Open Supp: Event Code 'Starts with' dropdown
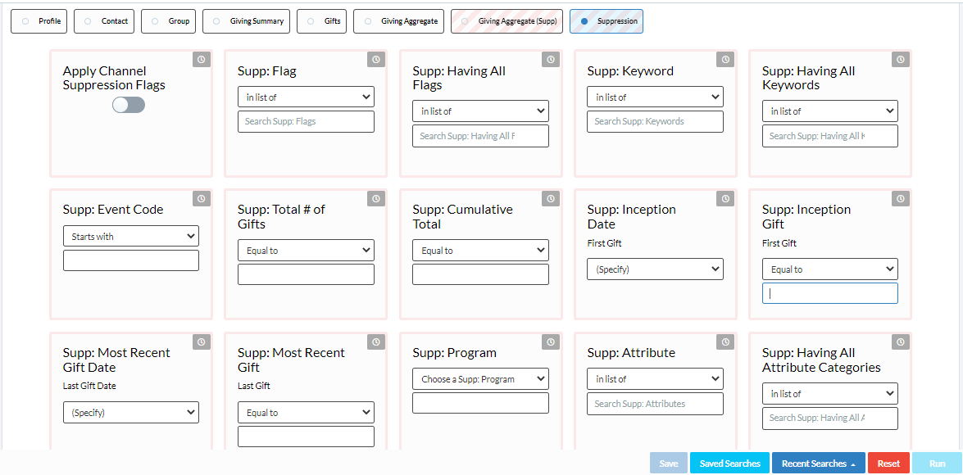 [131, 236]
